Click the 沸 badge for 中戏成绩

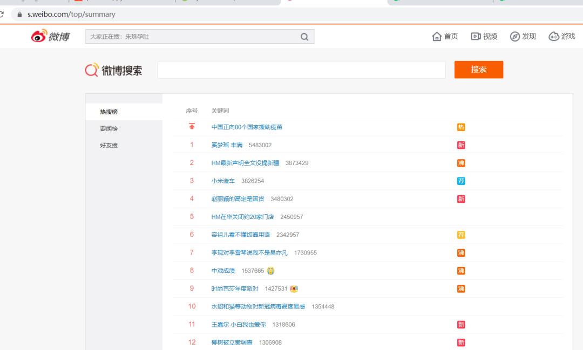[461, 271]
